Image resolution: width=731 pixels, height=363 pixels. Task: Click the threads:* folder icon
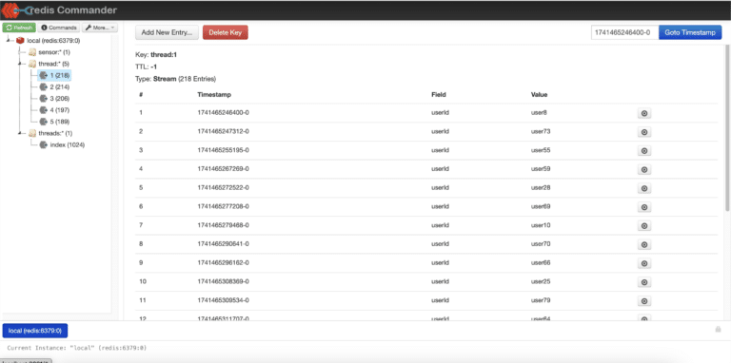(32, 134)
